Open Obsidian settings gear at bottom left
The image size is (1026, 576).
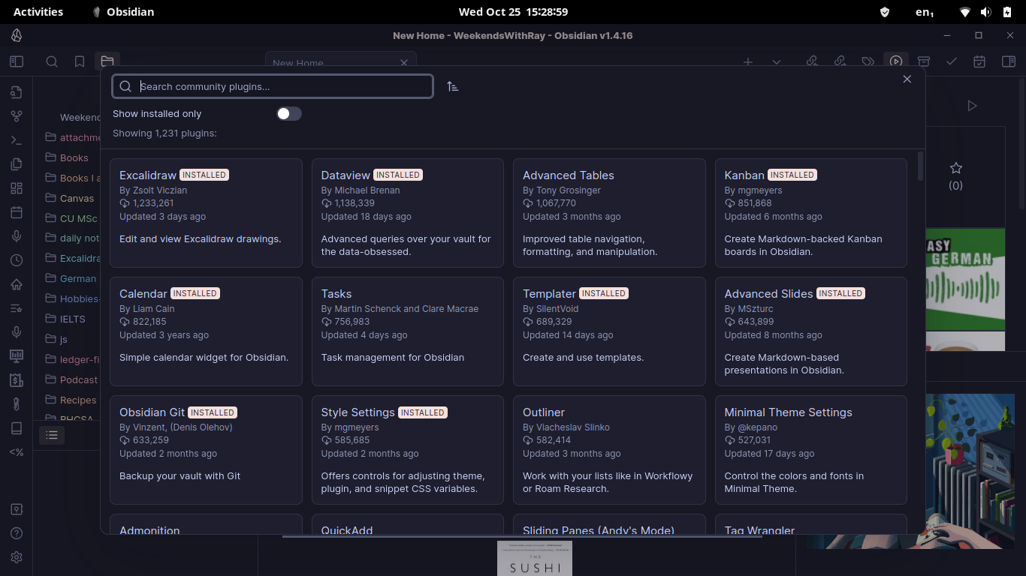tap(17, 557)
